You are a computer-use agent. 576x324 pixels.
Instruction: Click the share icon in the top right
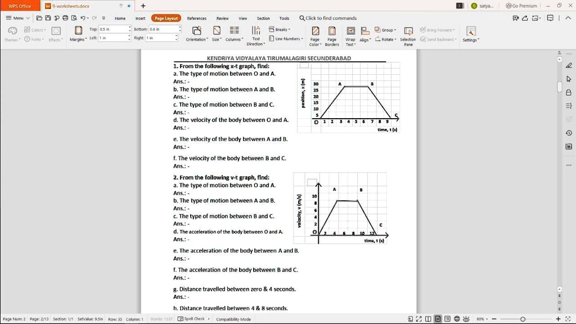click(525, 18)
